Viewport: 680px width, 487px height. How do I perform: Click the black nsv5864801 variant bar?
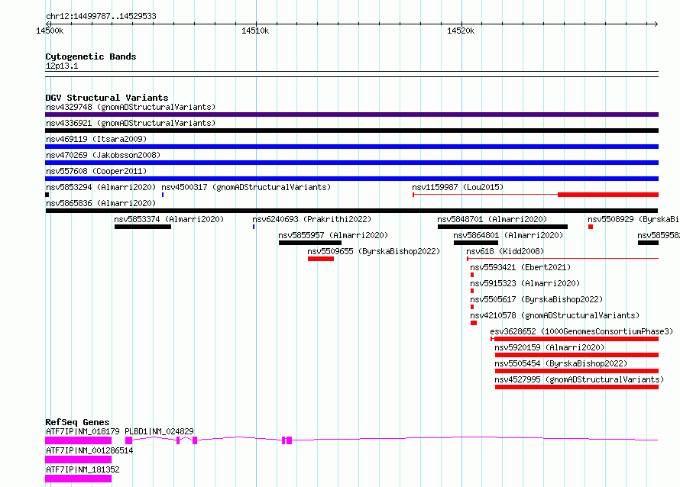(x=476, y=243)
